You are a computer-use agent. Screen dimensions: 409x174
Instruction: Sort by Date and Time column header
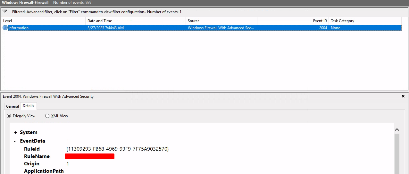[x=136, y=21]
